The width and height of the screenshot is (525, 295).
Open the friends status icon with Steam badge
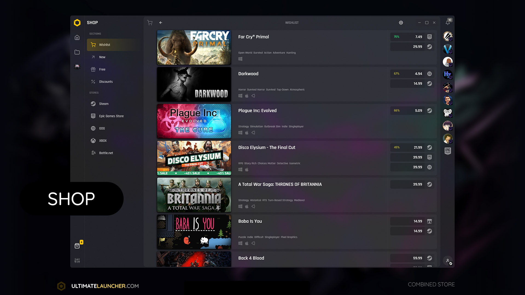tap(448, 261)
